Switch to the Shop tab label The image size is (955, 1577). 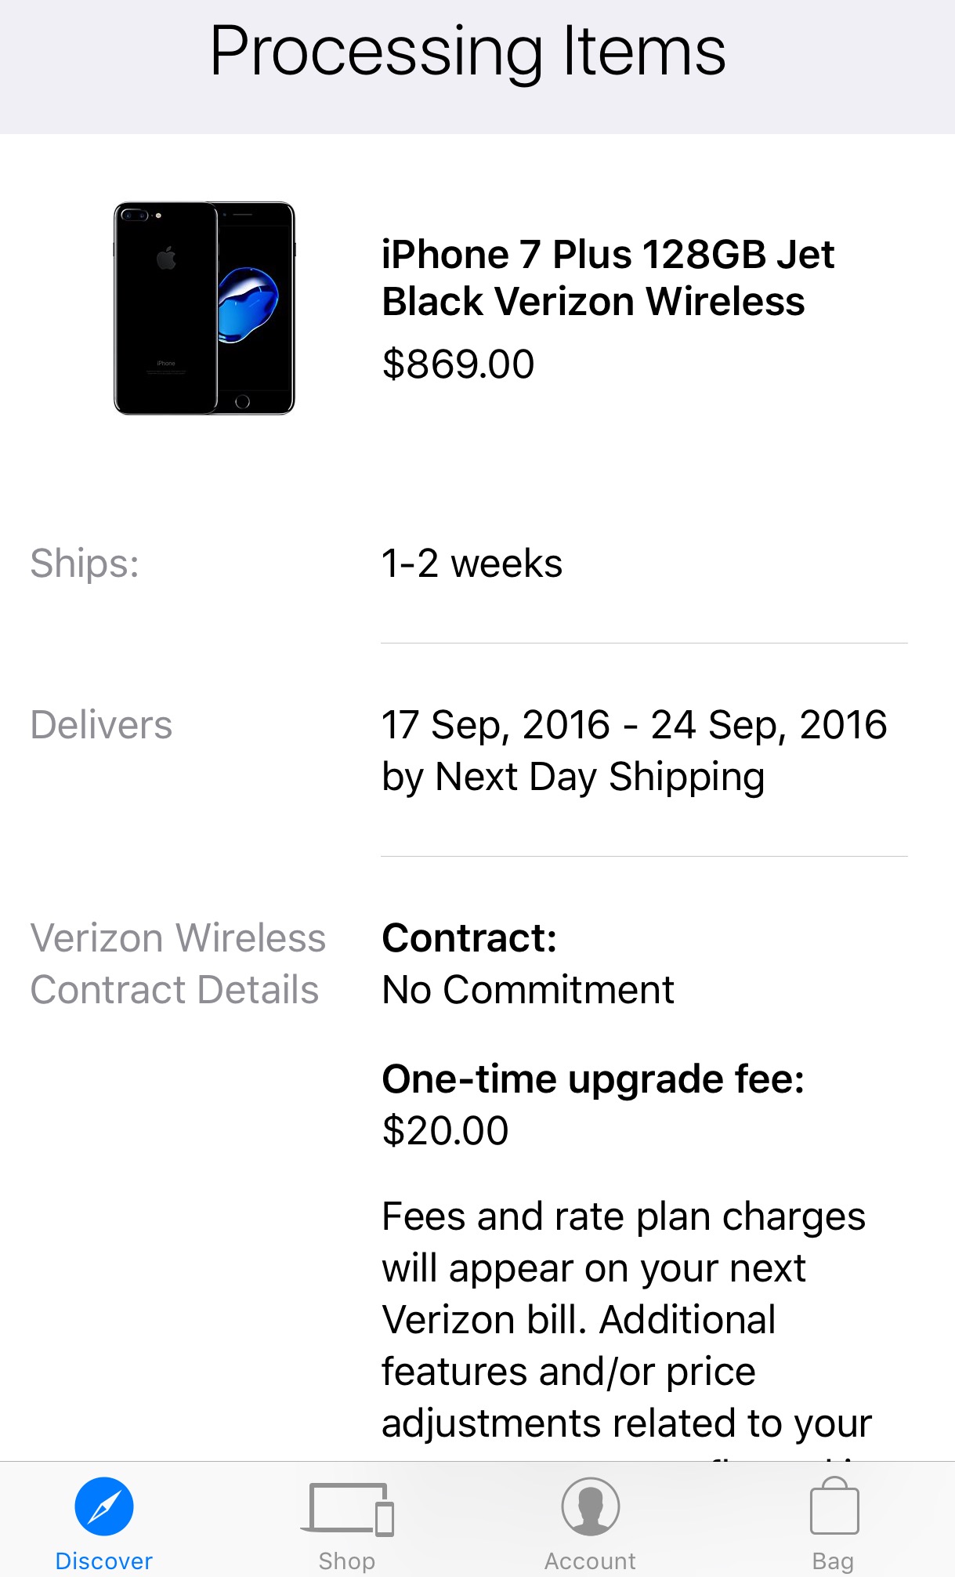pyautogui.click(x=347, y=1561)
